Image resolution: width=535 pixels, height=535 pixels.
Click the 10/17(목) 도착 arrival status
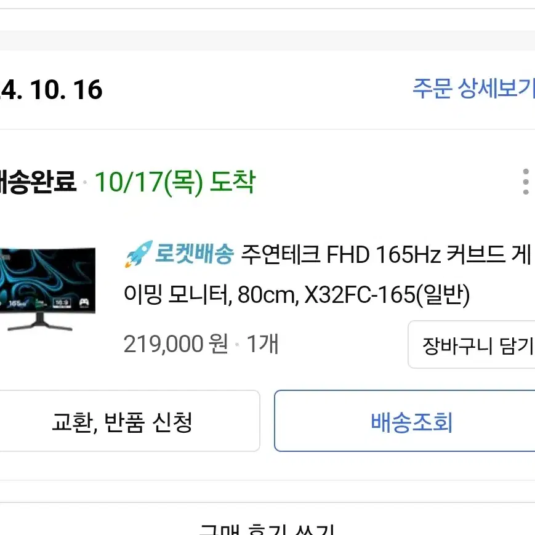pos(175,182)
